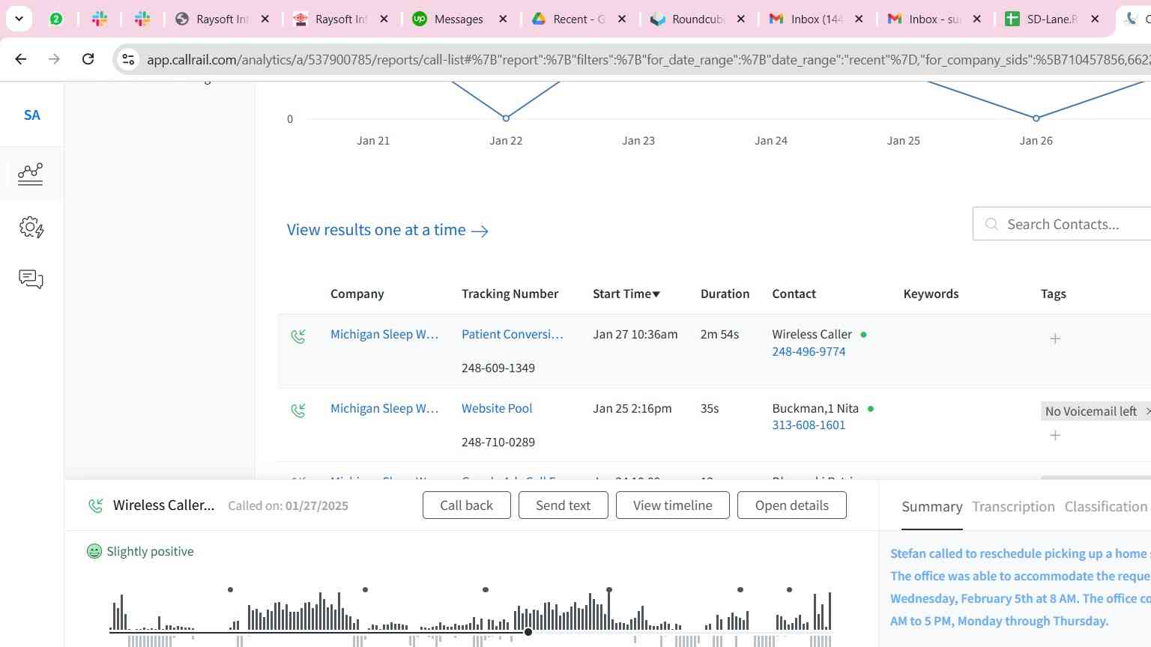Switch to the Classification tab
Viewport: 1151px width, 647px height.
pos(1106,507)
